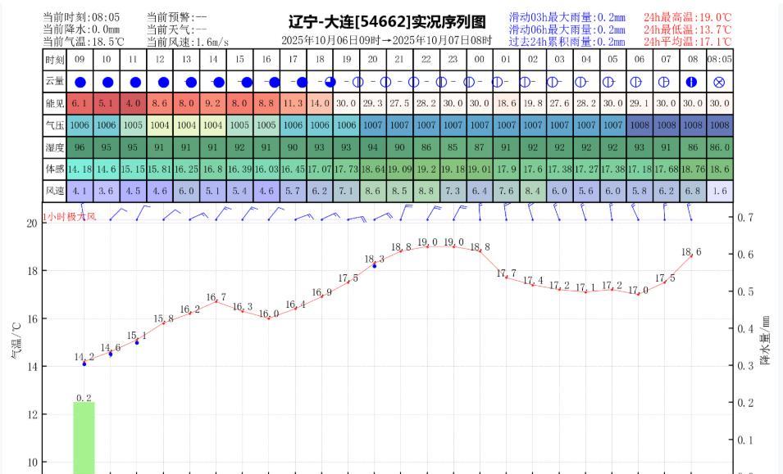The image size is (783, 474).
Task: Select the crossed-circle cloud symbol for 08:05
Action: [719, 82]
